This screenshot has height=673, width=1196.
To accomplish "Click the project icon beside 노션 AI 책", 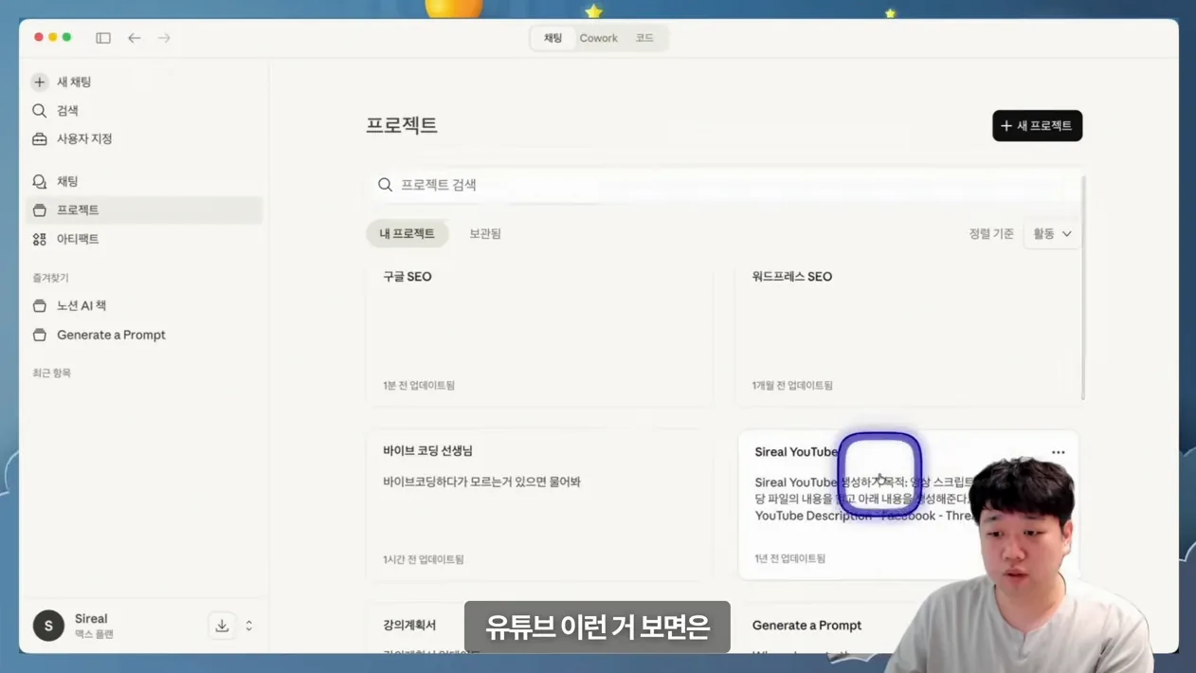I will click(x=40, y=306).
